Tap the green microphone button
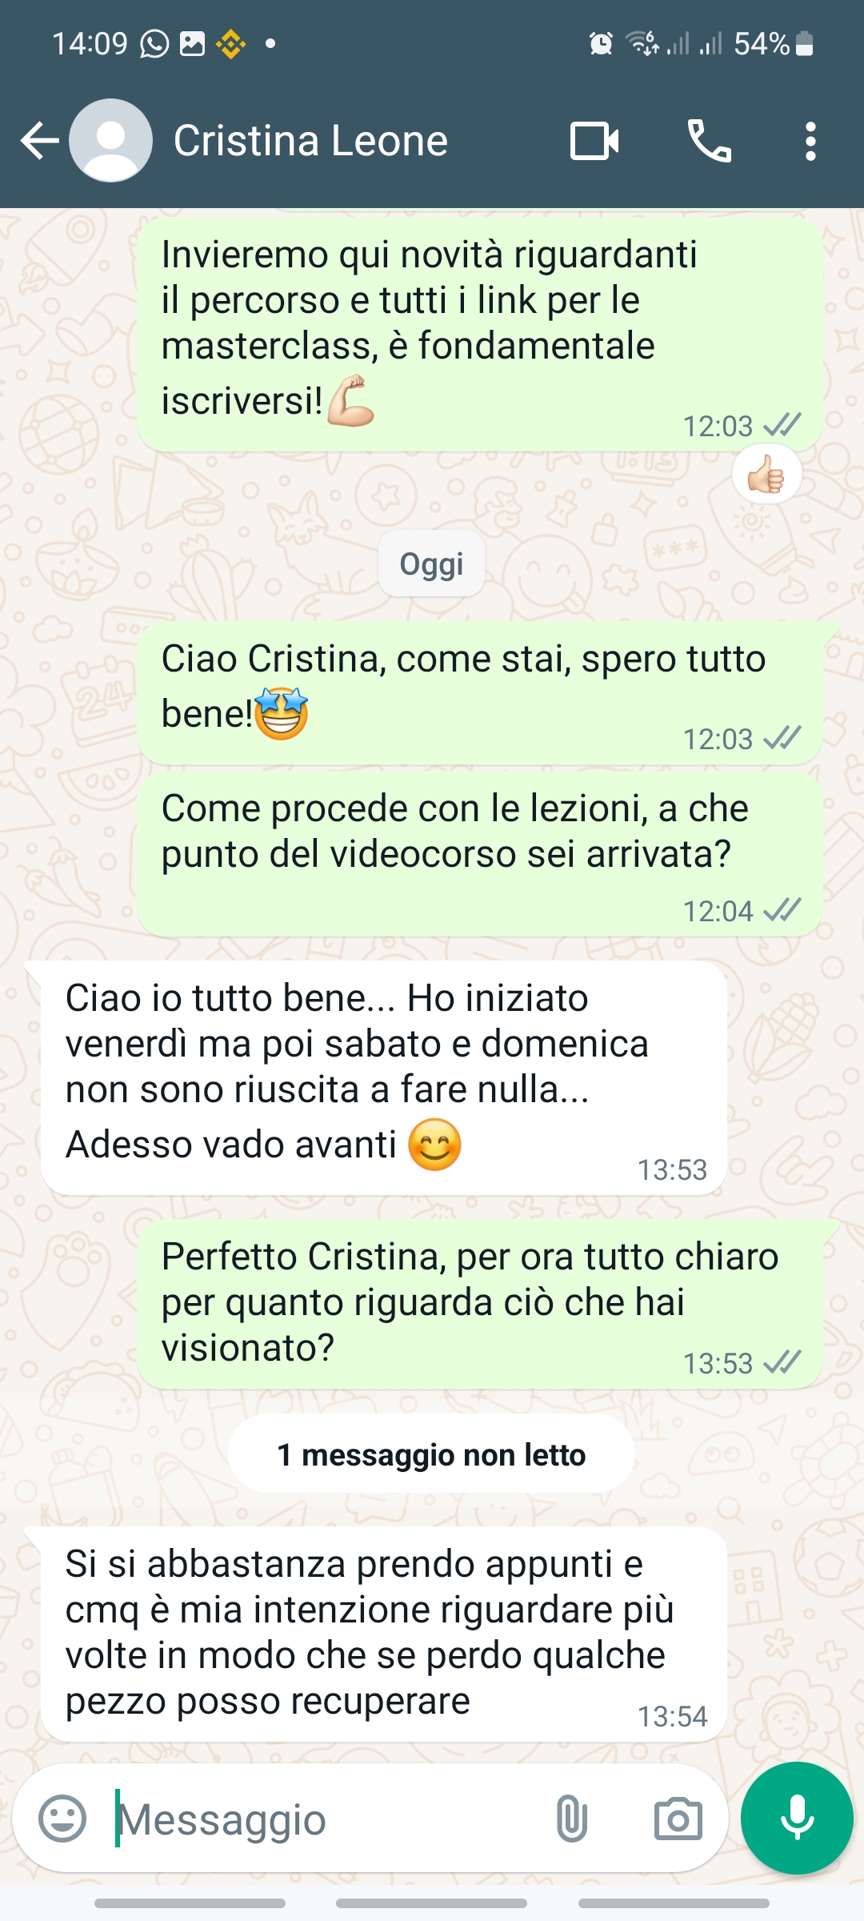Image resolution: width=864 pixels, height=1921 pixels. tap(797, 1818)
